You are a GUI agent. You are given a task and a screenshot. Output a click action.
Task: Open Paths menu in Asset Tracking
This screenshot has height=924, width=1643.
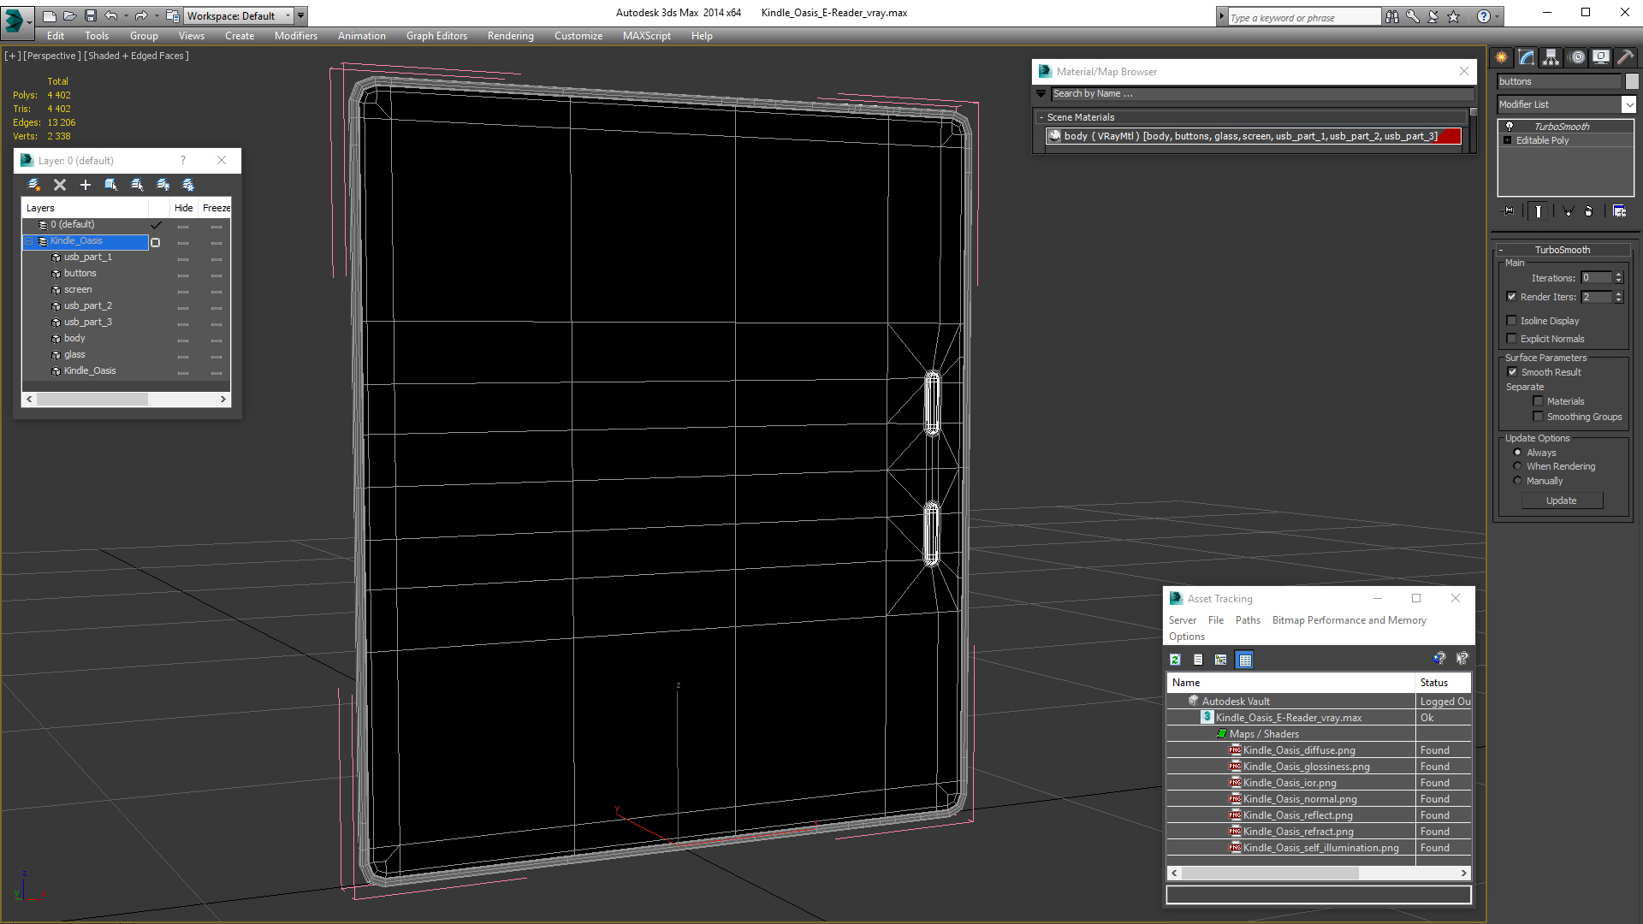pos(1248,620)
